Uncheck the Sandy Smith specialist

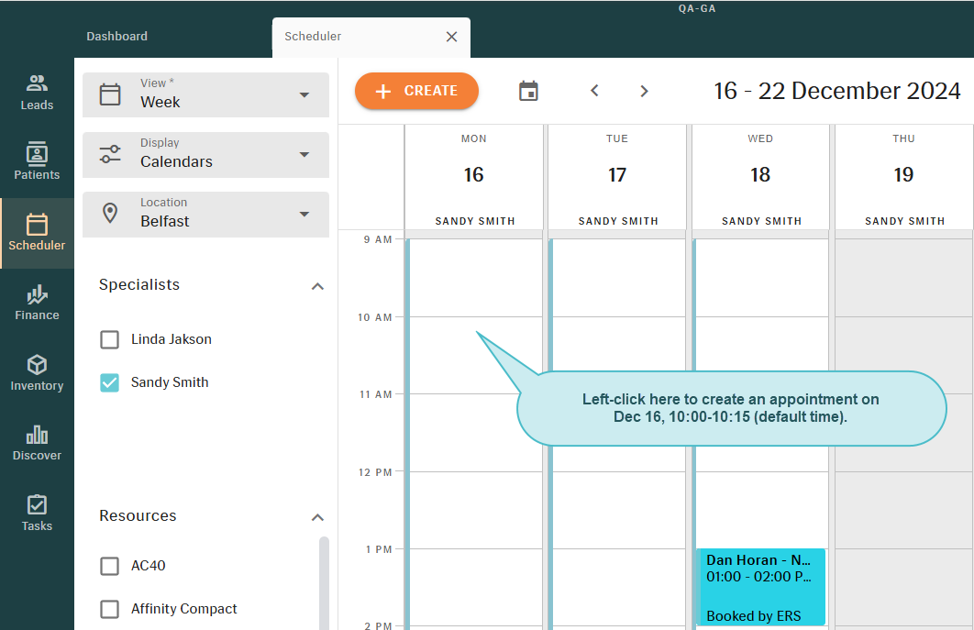(110, 383)
